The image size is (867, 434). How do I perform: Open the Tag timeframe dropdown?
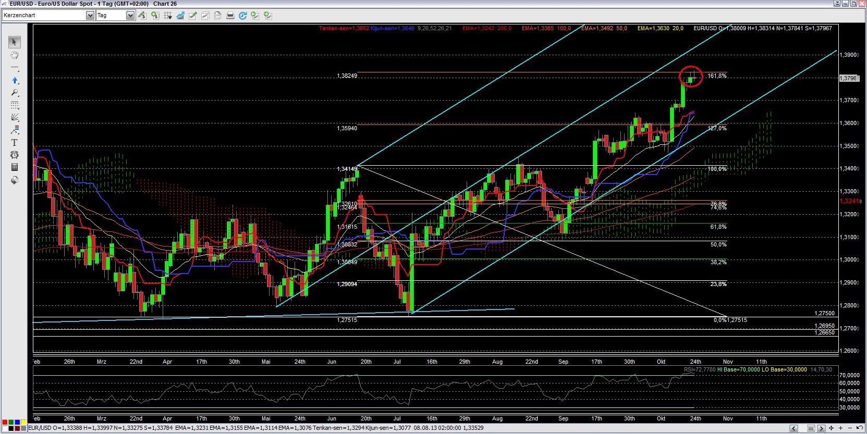click(x=130, y=16)
